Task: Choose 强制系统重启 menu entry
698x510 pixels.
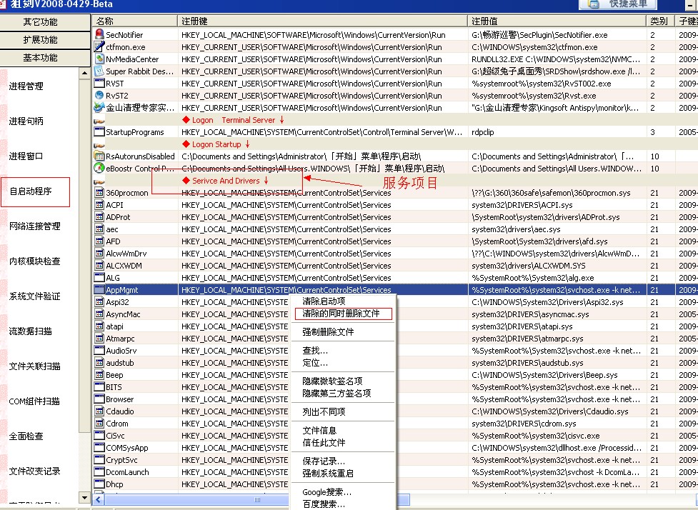Action: click(x=328, y=473)
